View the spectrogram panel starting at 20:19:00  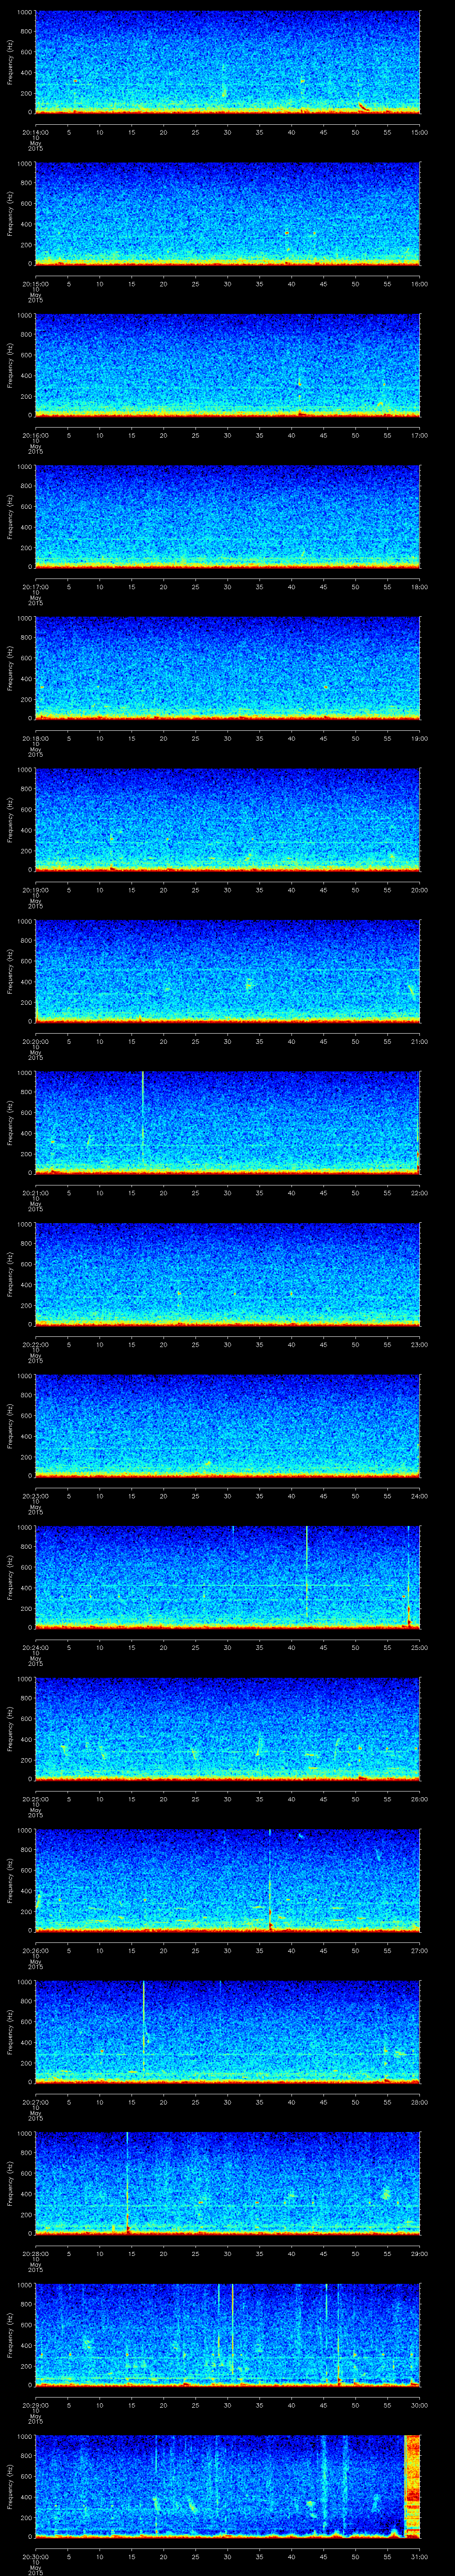228,820
